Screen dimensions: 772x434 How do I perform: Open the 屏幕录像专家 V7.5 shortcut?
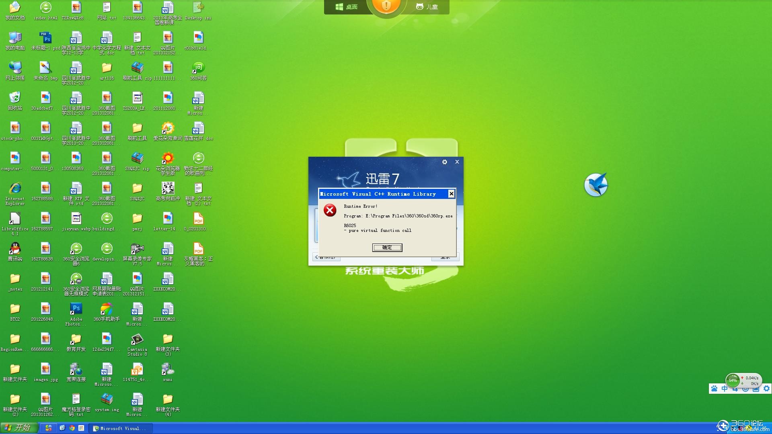pos(137,254)
